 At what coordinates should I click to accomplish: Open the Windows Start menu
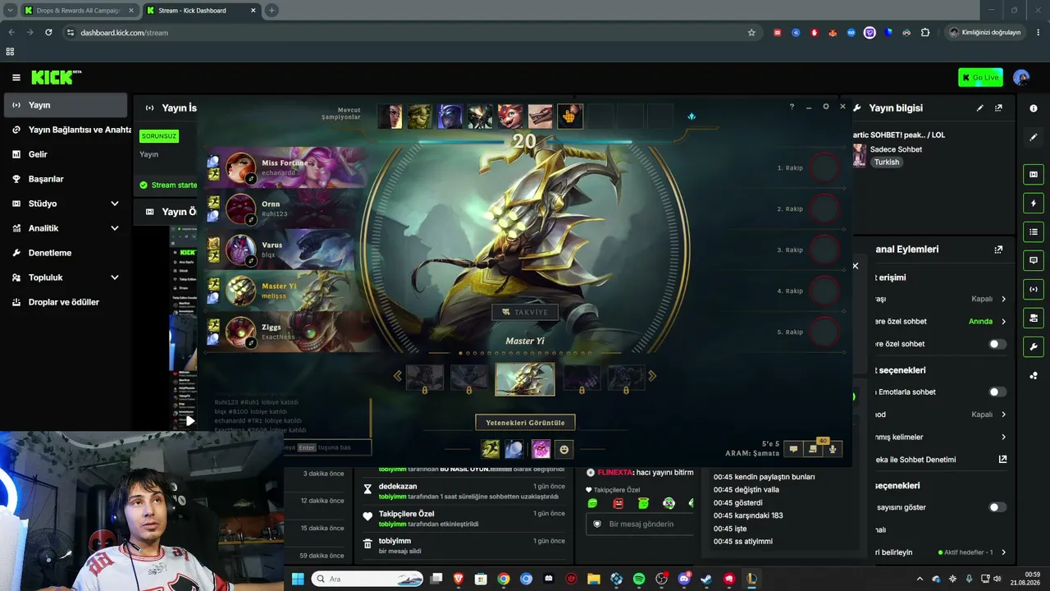coord(298,579)
